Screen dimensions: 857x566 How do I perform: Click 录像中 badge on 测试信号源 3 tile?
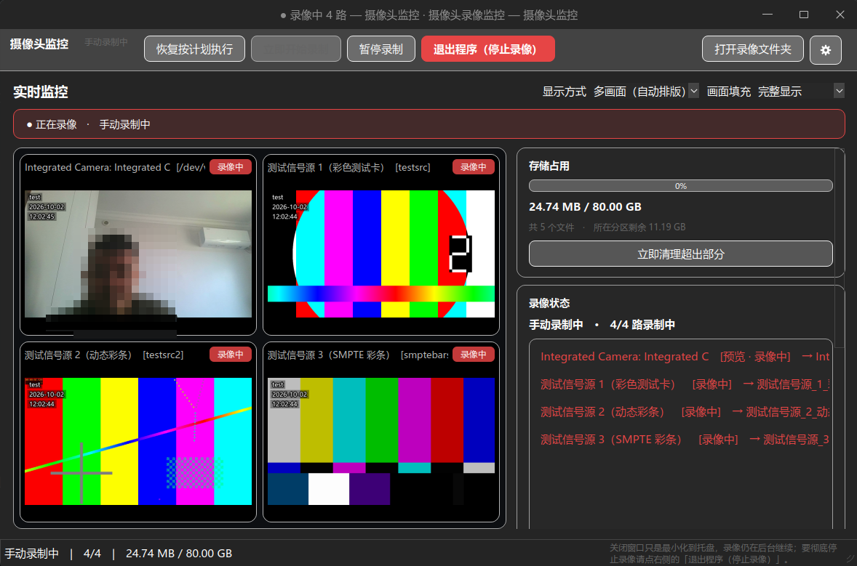[474, 355]
